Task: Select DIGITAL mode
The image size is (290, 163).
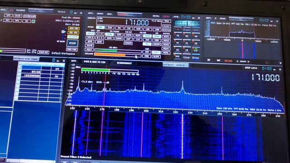Action: 166,30
